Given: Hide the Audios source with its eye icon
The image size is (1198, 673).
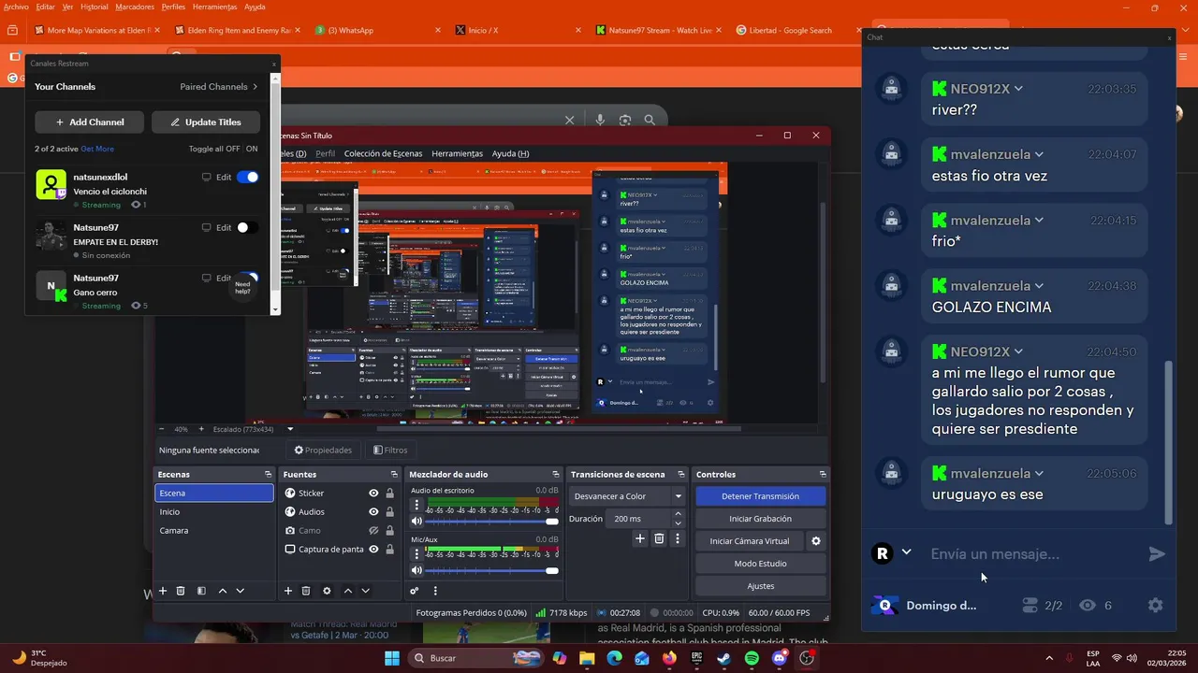Looking at the screenshot, I should [x=373, y=512].
